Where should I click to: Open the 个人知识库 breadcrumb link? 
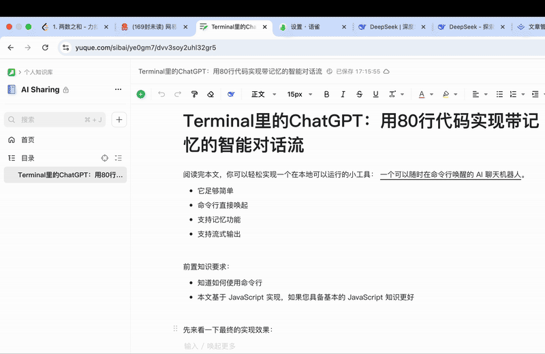pyautogui.click(x=38, y=72)
